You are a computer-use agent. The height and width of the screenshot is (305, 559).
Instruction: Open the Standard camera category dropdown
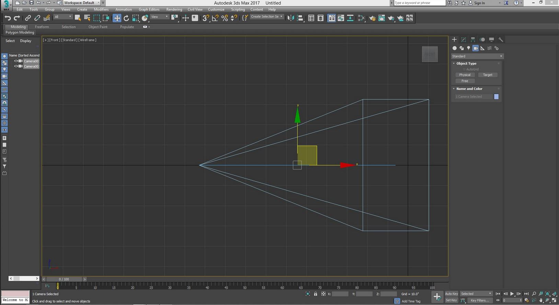coord(477,56)
